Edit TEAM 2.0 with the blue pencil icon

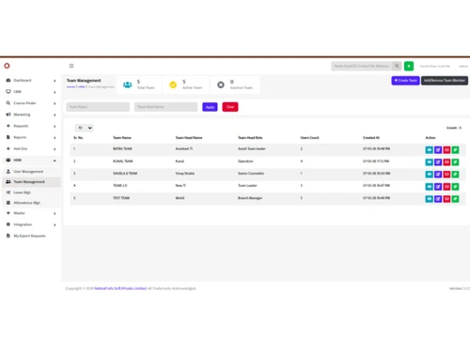click(438, 187)
